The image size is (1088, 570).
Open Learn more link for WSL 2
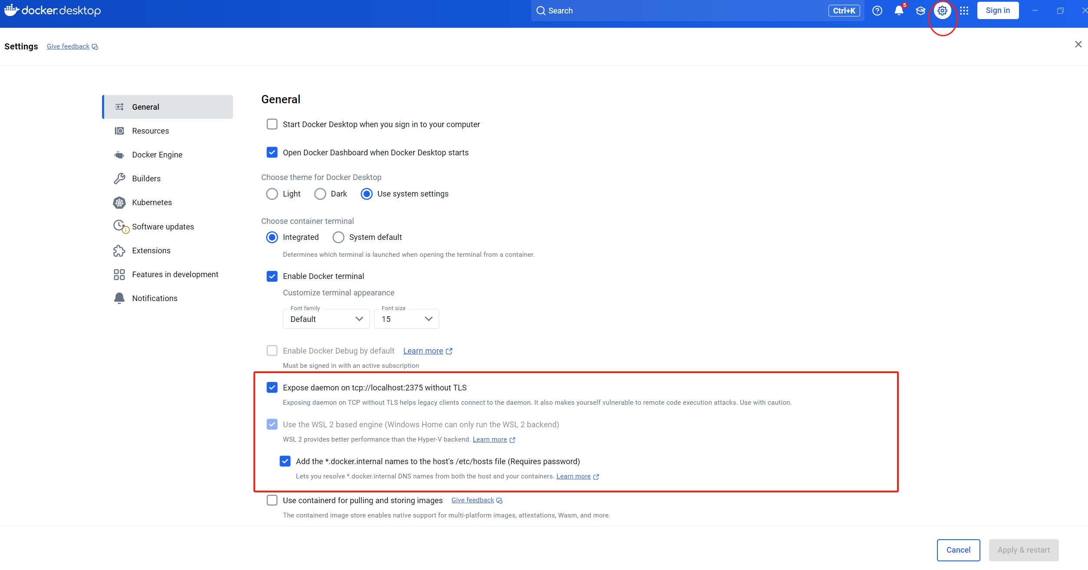pos(490,439)
